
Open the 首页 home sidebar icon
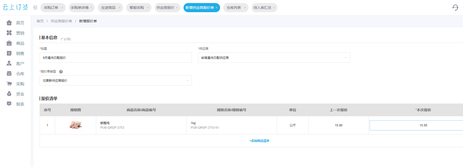coord(9,23)
